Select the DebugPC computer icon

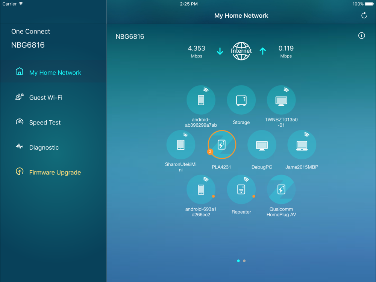[x=262, y=145]
